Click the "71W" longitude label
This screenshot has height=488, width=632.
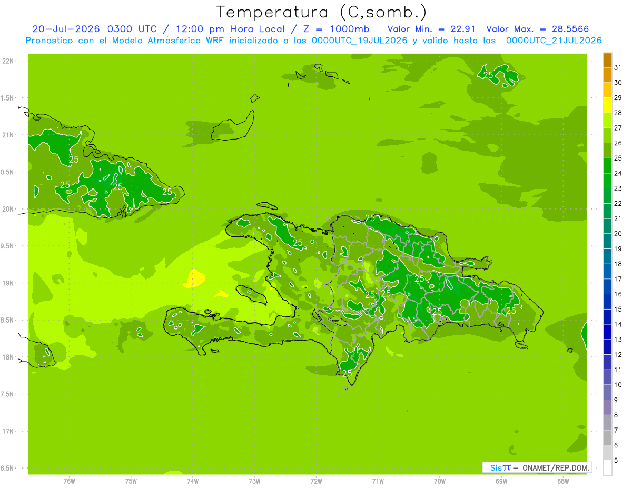point(378,481)
